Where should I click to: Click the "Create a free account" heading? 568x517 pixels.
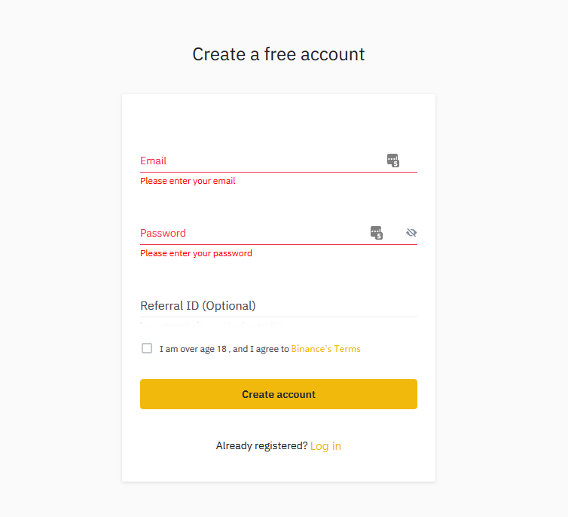click(x=279, y=54)
